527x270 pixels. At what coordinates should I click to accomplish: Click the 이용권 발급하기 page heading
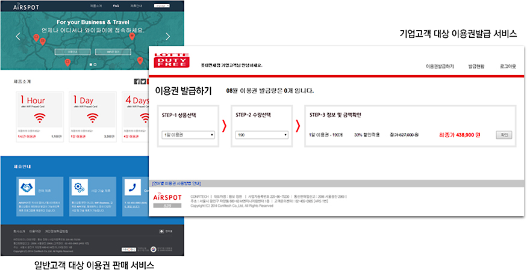184,91
